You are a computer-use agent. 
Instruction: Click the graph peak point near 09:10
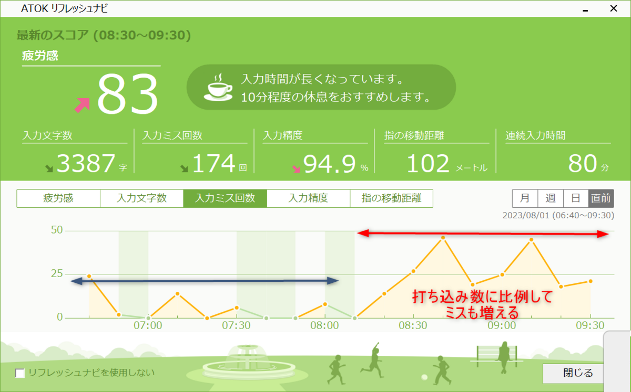coord(532,239)
